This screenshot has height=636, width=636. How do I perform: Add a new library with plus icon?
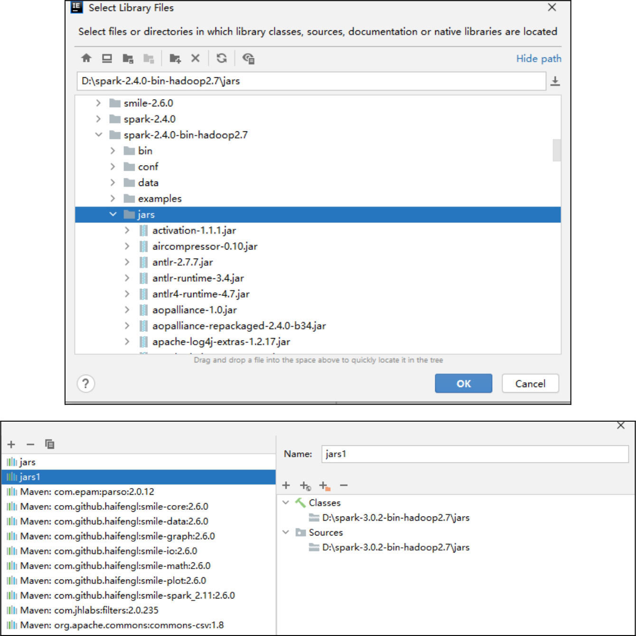point(11,444)
